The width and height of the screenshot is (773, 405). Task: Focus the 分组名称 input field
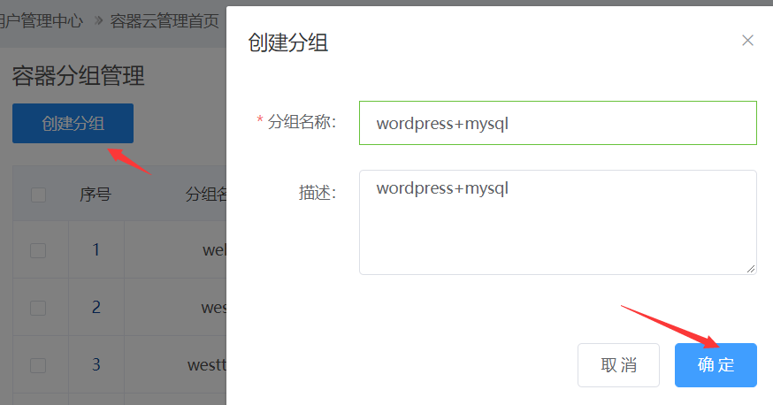pyautogui.click(x=557, y=123)
